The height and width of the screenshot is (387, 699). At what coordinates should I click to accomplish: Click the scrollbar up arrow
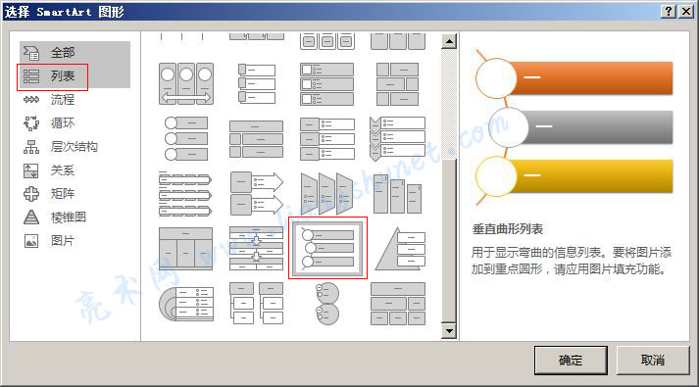tap(449, 41)
